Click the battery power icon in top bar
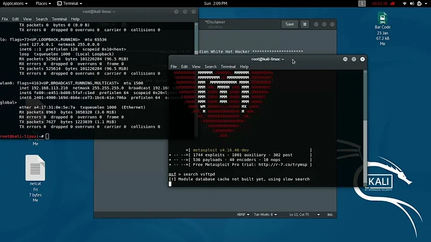This screenshot has height=242, width=431. coord(419,4)
